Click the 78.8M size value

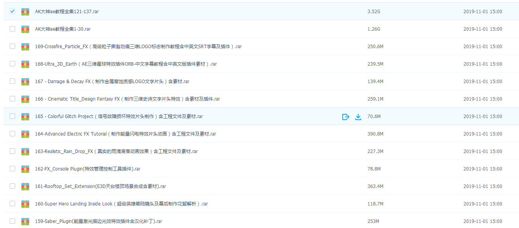pyautogui.click(x=374, y=169)
